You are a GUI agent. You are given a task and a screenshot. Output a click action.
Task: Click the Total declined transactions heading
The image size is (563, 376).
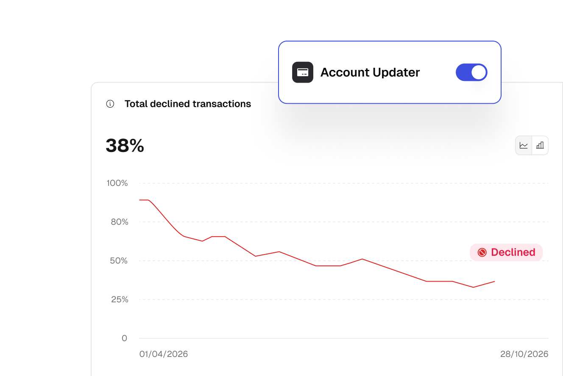pyautogui.click(x=188, y=104)
